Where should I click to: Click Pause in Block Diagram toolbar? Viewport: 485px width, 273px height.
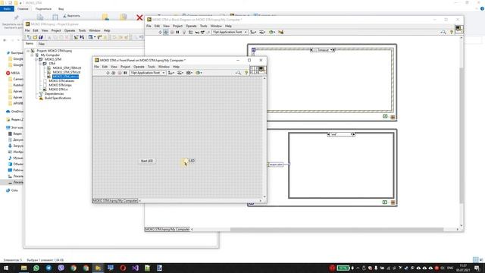pos(177,32)
